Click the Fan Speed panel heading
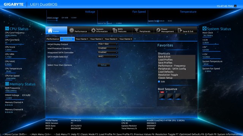The width and height of the screenshot is (243, 136). [139, 12]
